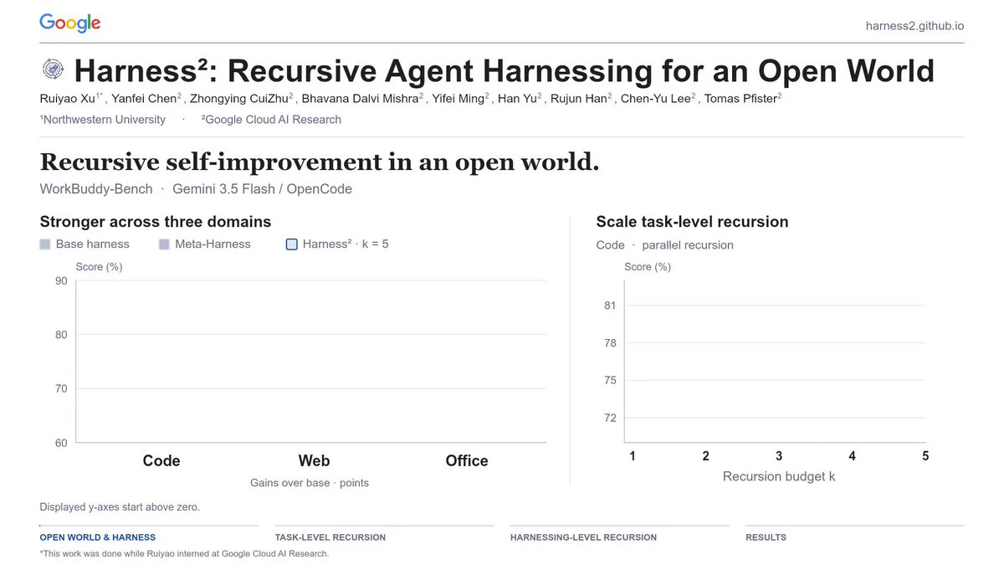Click the Office category label on chart

[467, 460]
